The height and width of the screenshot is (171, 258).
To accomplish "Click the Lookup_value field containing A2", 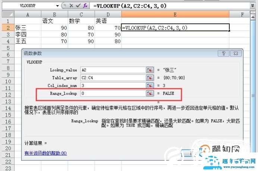I will click(x=113, y=70).
